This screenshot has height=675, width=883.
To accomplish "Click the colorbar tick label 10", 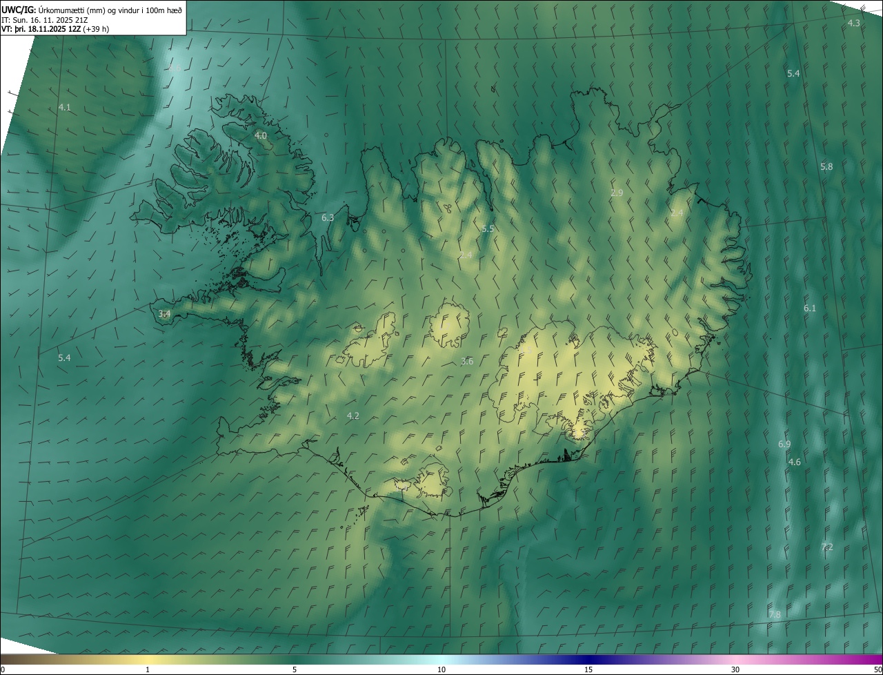I will [441, 669].
